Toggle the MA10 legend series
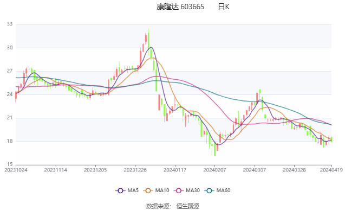The width and height of the screenshot is (345, 210). 156,190
